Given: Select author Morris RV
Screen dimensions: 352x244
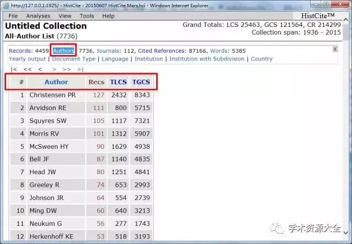Looking at the screenshot, I should point(44,134).
